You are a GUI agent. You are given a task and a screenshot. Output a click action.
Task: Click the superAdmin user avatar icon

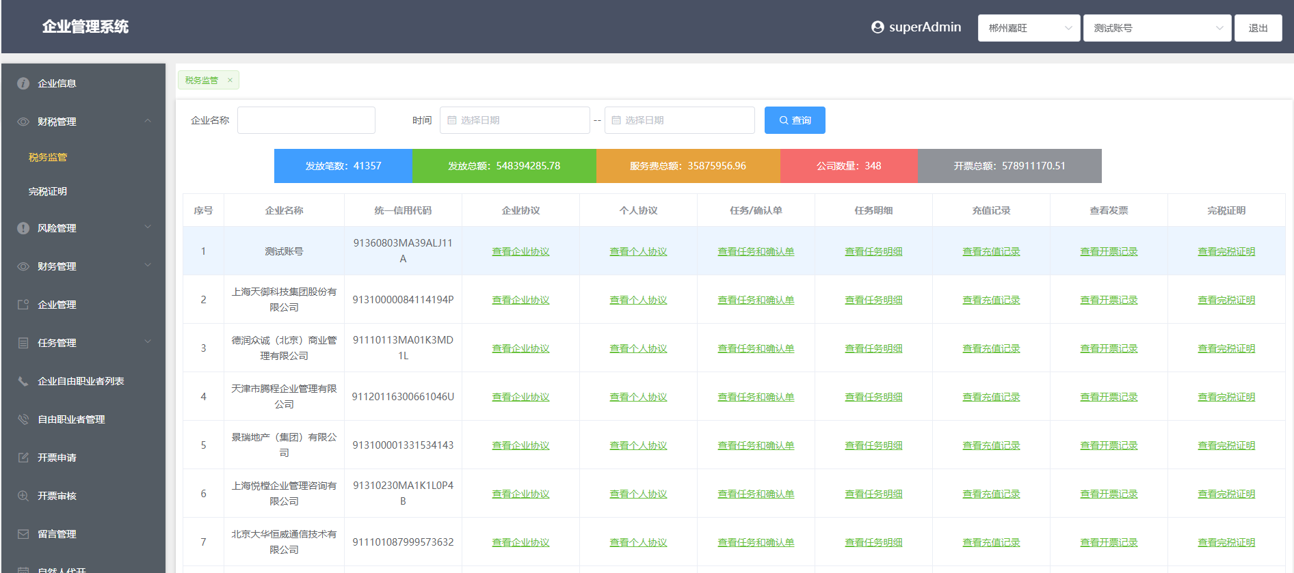(877, 27)
